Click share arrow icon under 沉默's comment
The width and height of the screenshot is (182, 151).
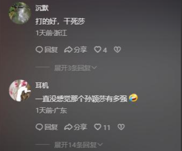coord(68,50)
